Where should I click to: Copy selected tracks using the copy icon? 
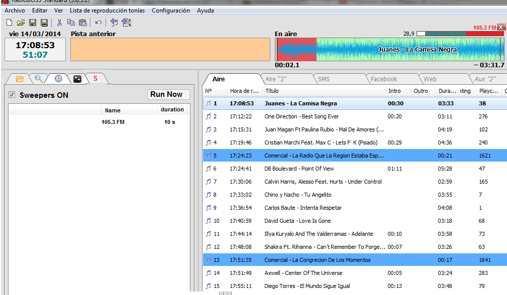coord(71,22)
